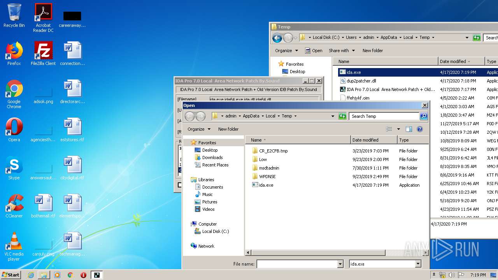Launch Skype from the desktop
498x280 pixels.
pos(14,168)
